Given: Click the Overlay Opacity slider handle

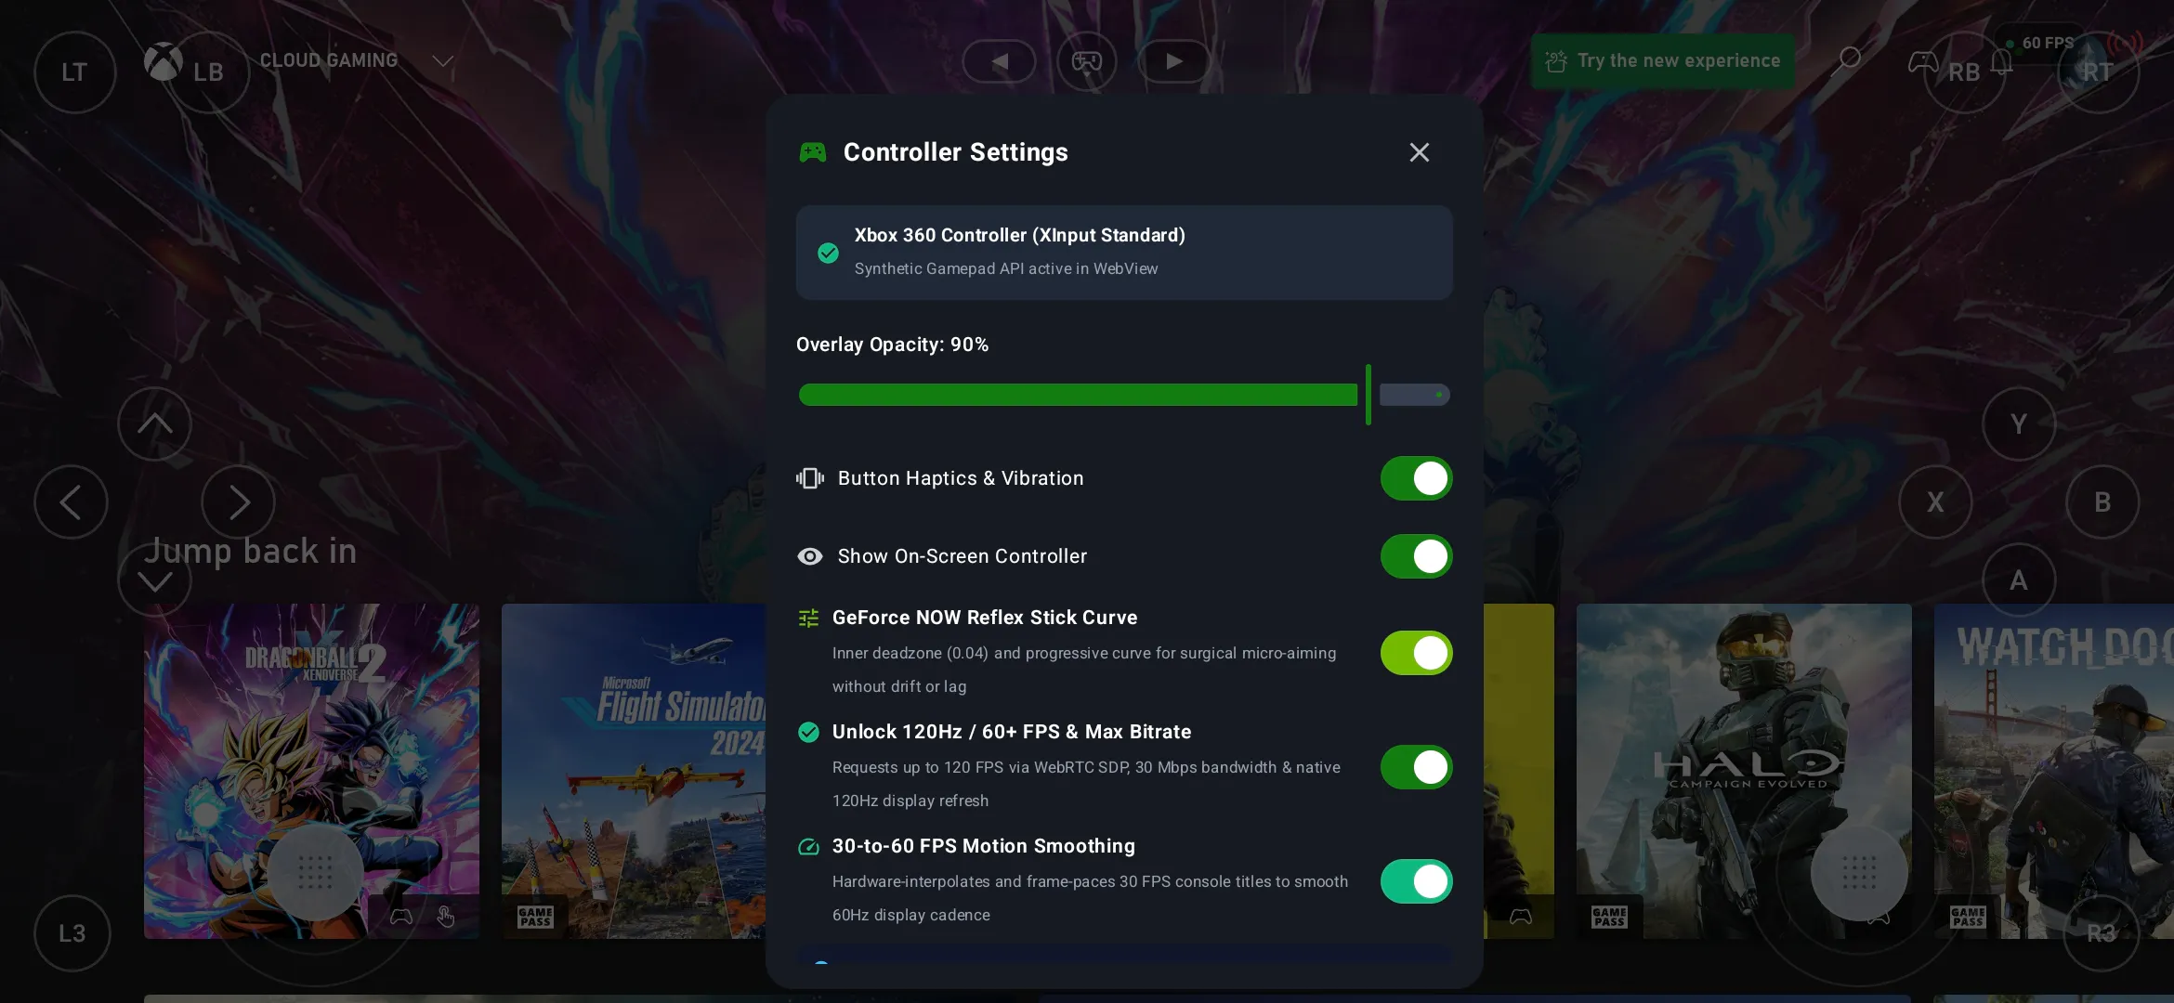Looking at the screenshot, I should coord(1369,395).
